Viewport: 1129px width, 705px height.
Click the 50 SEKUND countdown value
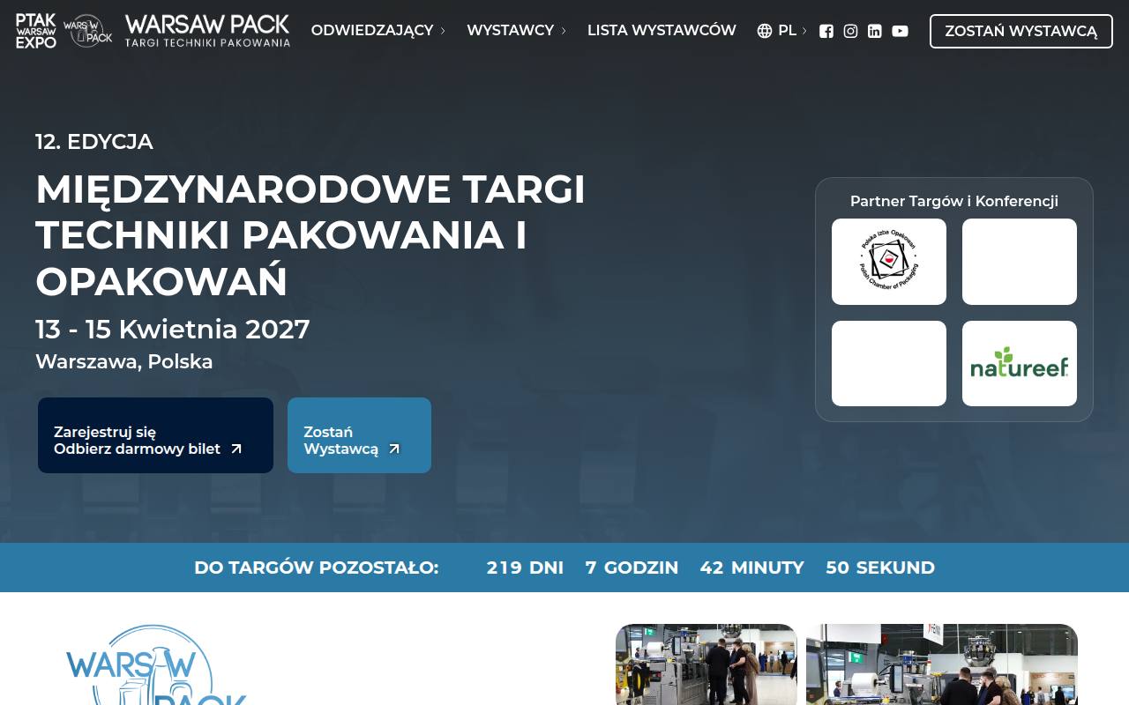point(880,568)
